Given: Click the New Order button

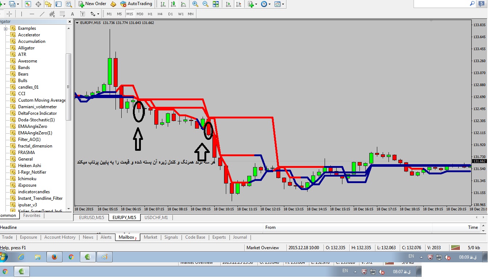Looking at the screenshot, I should pyautogui.click(x=92, y=4).
